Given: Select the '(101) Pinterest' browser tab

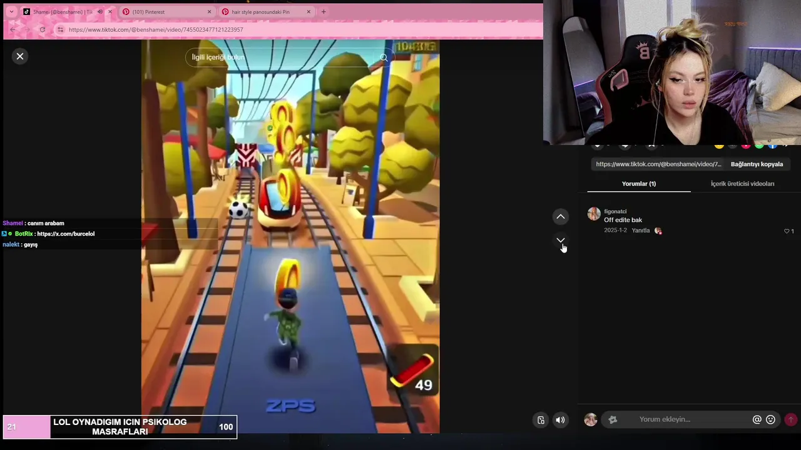Looking at the screenshot, I should (166, 12).
